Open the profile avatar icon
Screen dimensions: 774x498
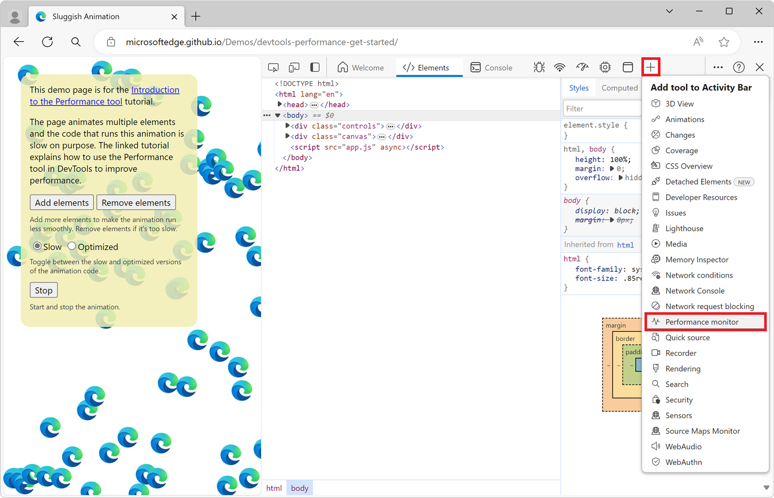pyautogui.click(x=15, y=17)
